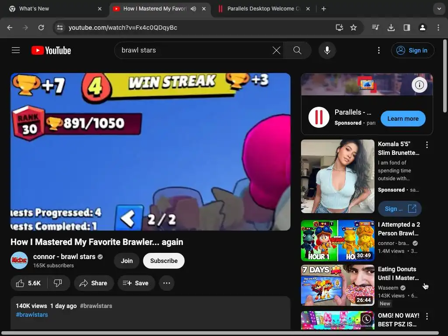Open Eating Donuts Until I Master title

tap(398, 273)
